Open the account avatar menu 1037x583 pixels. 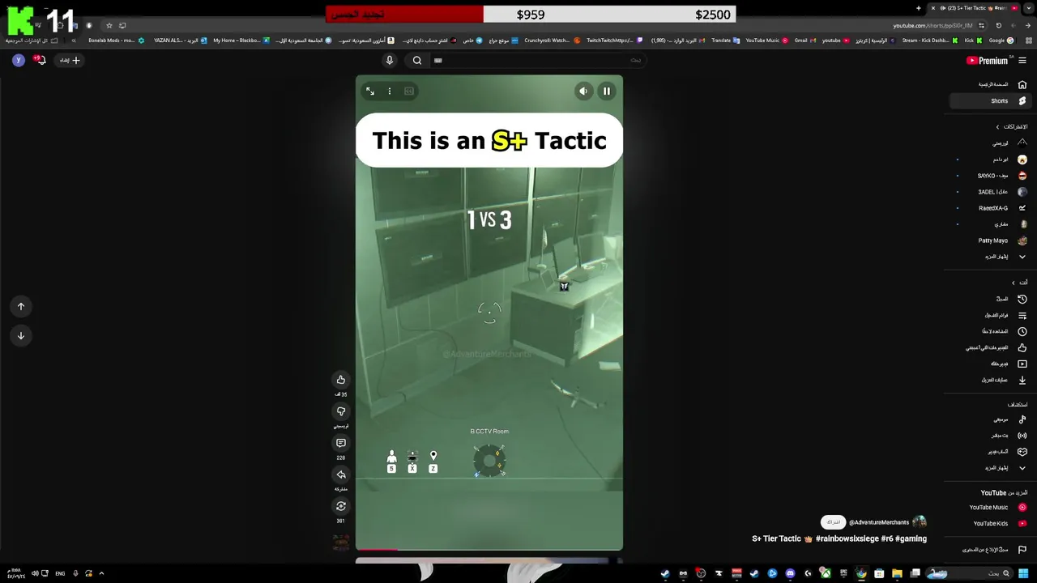click(19, 60)
